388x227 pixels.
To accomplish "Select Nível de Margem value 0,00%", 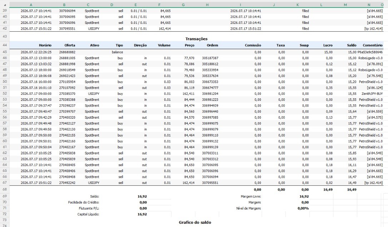I will 303,208.
